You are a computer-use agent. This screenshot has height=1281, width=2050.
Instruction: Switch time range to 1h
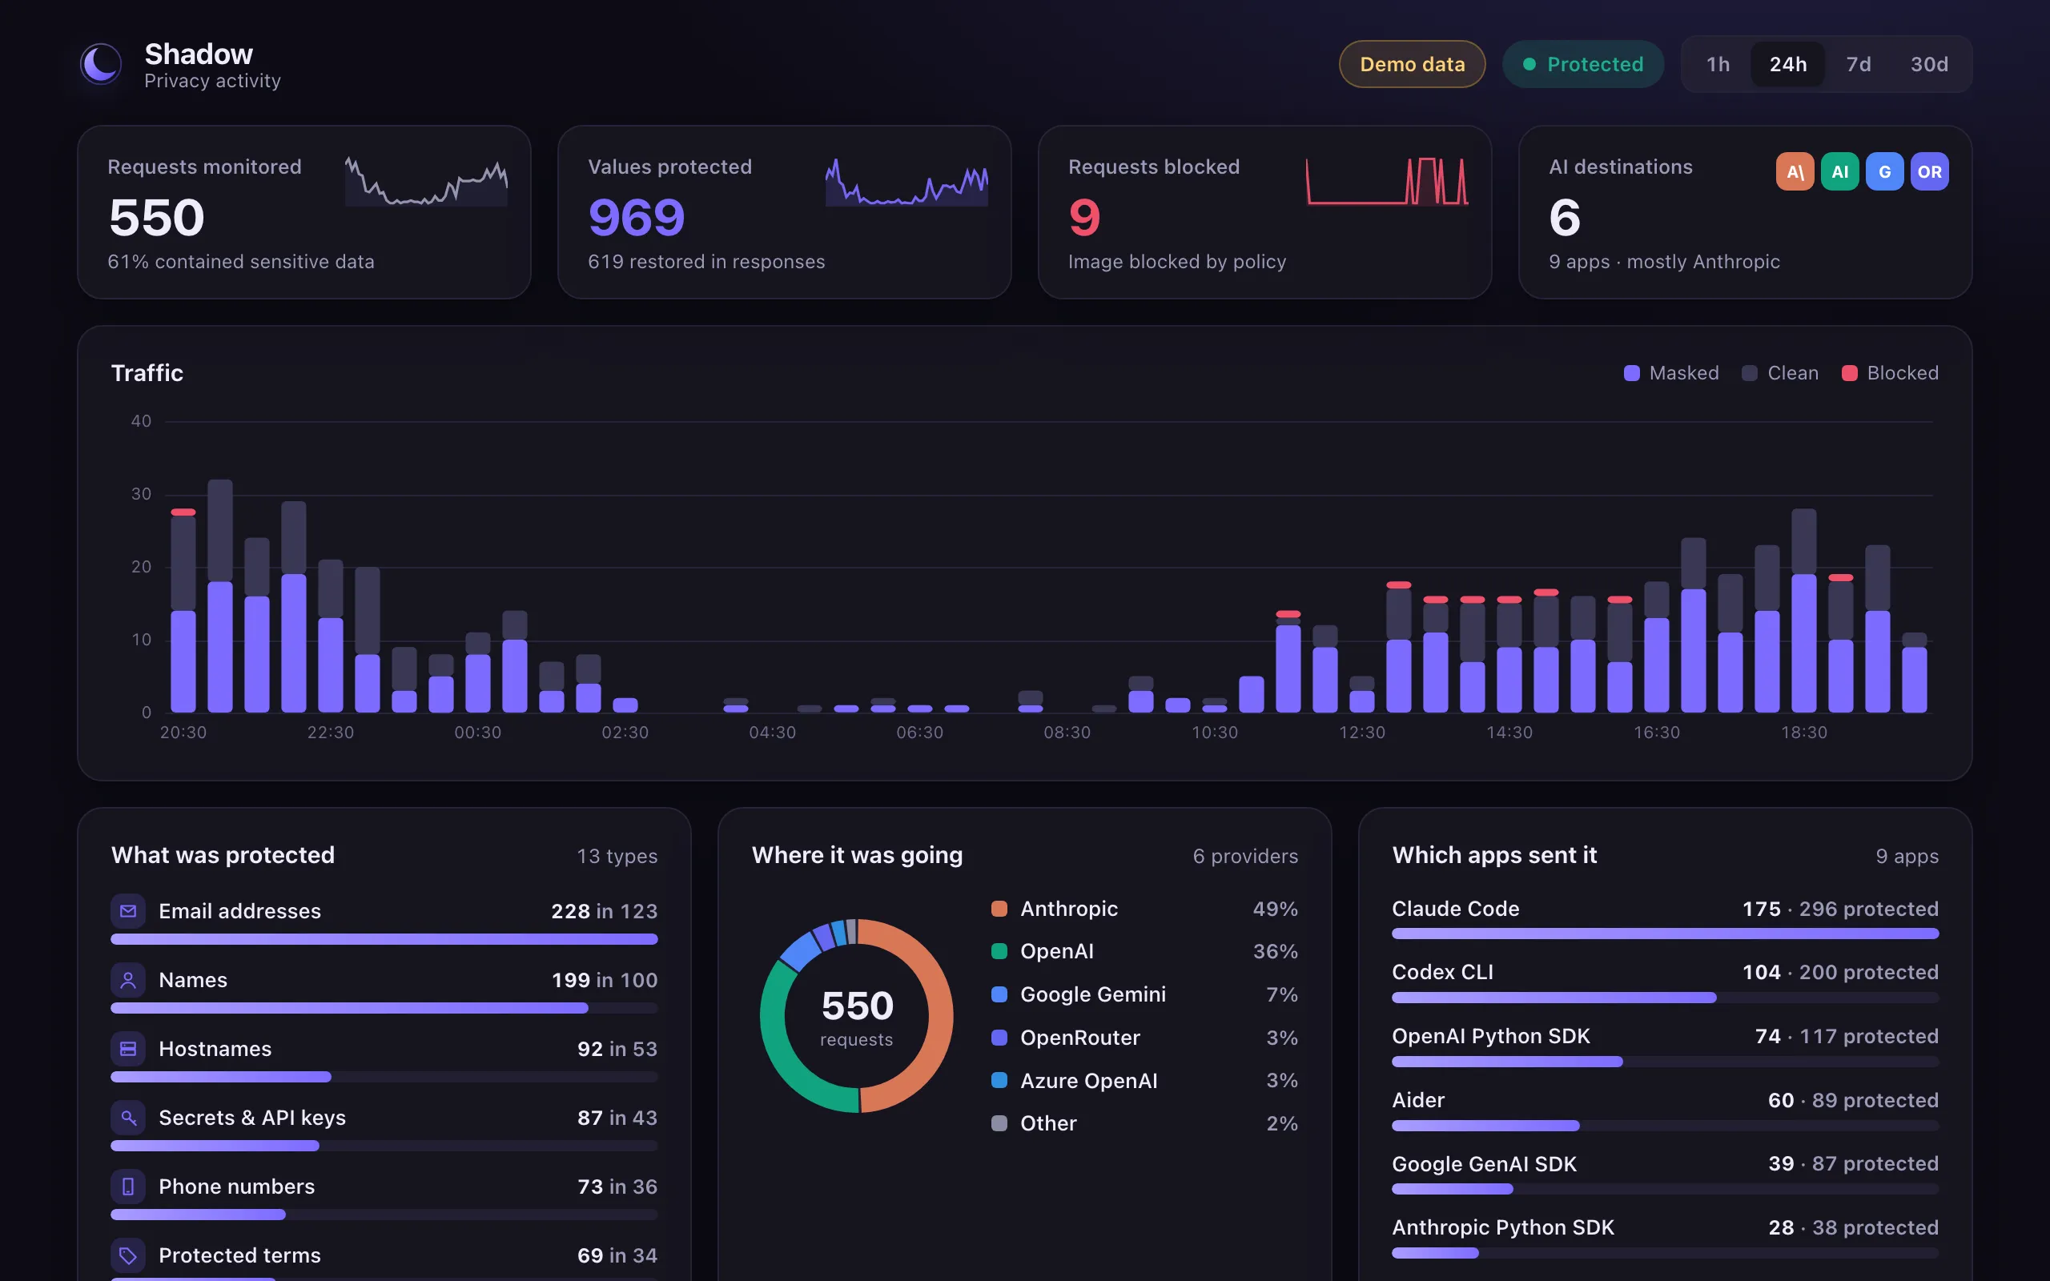point(1717,64)
